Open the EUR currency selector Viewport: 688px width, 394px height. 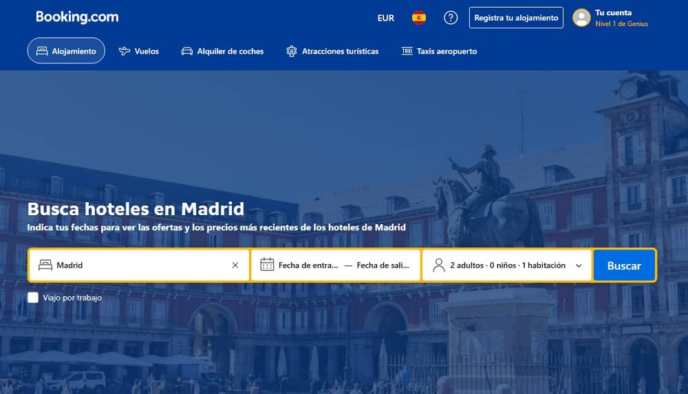(x=386, y=18)
